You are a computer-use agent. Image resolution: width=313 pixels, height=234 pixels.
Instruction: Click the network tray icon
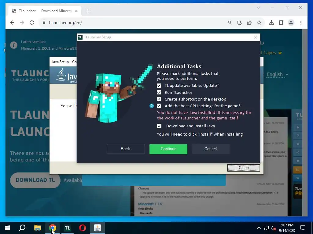pyautogui.click(x=266, y=228)
